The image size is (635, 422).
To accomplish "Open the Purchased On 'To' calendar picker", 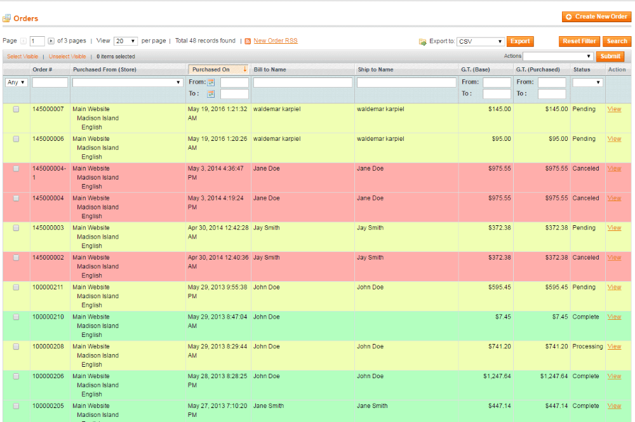I will 211,94.
